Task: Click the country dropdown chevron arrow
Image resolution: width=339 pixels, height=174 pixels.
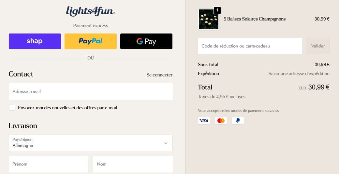Action: [x=166, y=143]
